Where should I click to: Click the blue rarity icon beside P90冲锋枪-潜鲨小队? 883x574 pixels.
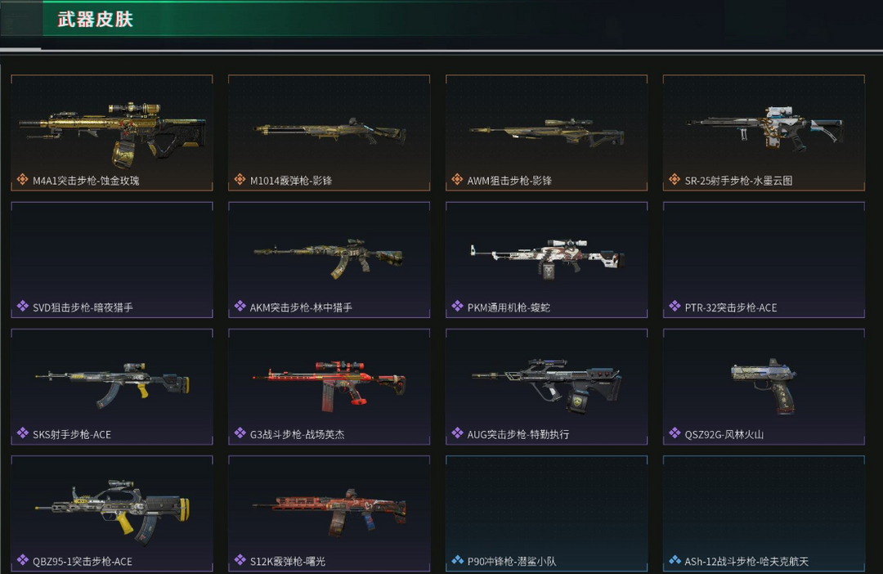(457, 560)
